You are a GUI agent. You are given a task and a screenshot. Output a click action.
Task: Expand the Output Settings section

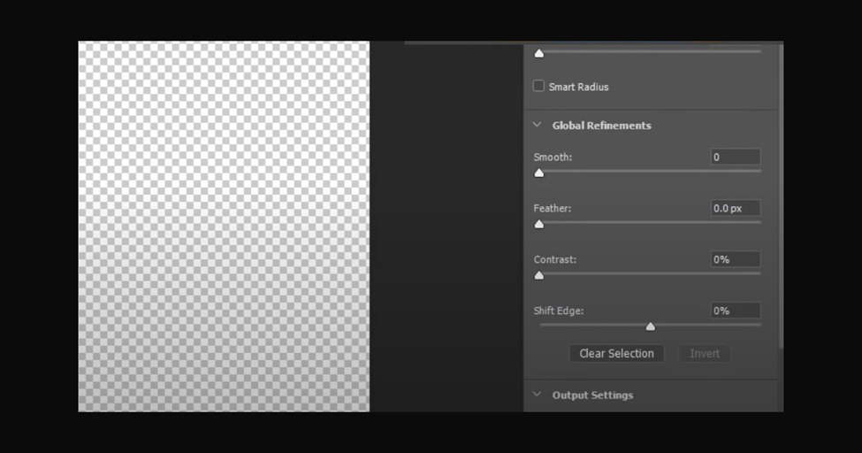tap(538, 395)
